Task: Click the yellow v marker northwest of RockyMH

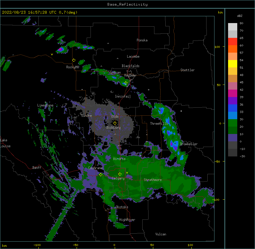Action: pos(52,54)
